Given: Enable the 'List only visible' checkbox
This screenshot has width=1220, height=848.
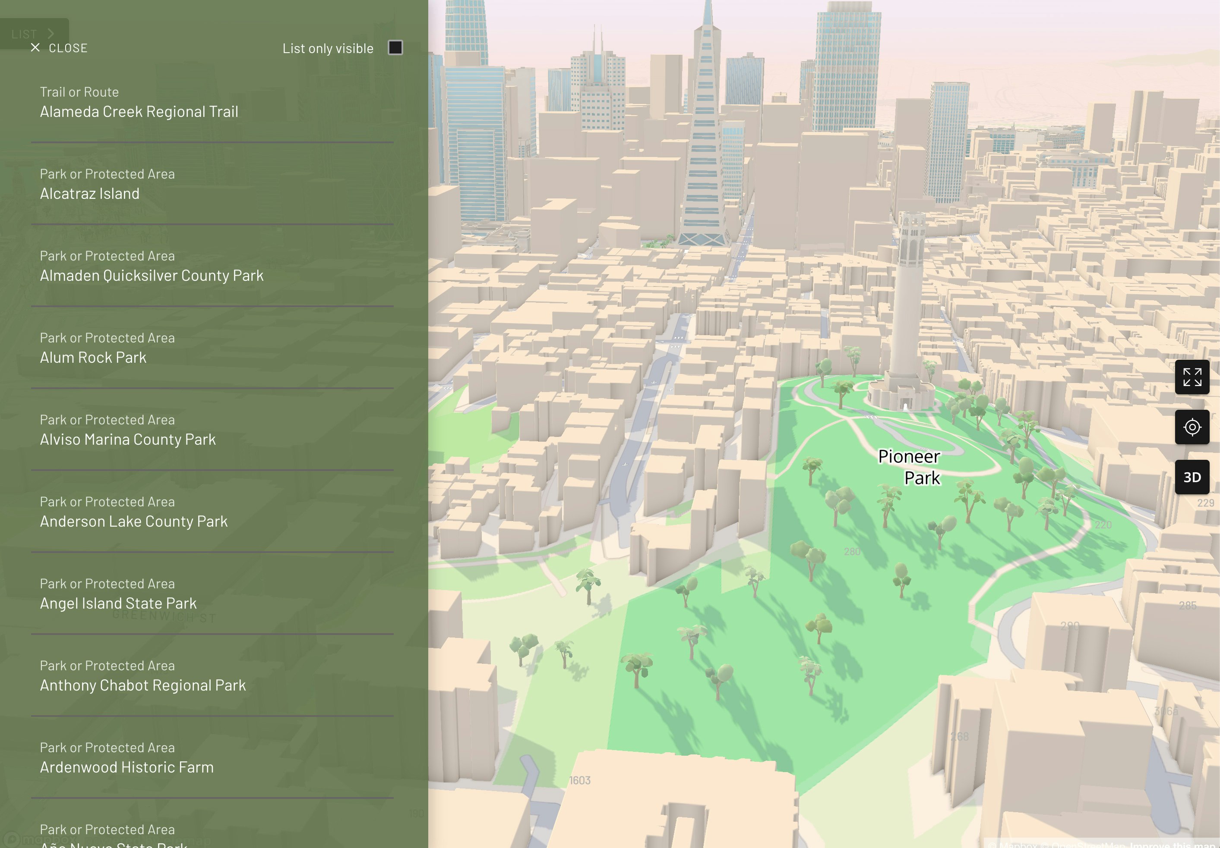Looking at the screenshot, I should pyautogui.click(x=395, y=48).
